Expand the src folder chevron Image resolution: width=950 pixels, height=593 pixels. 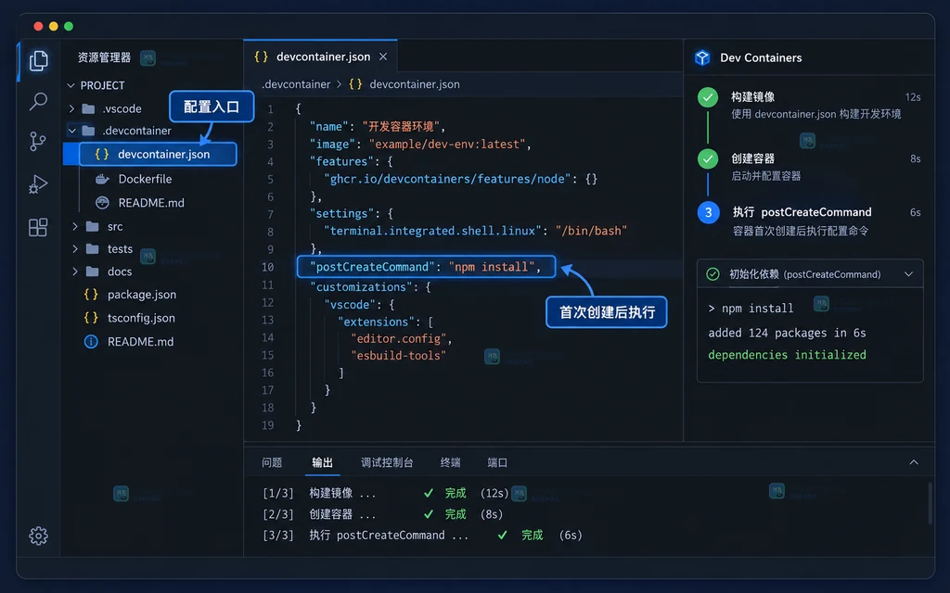click(x=75, y=226)
